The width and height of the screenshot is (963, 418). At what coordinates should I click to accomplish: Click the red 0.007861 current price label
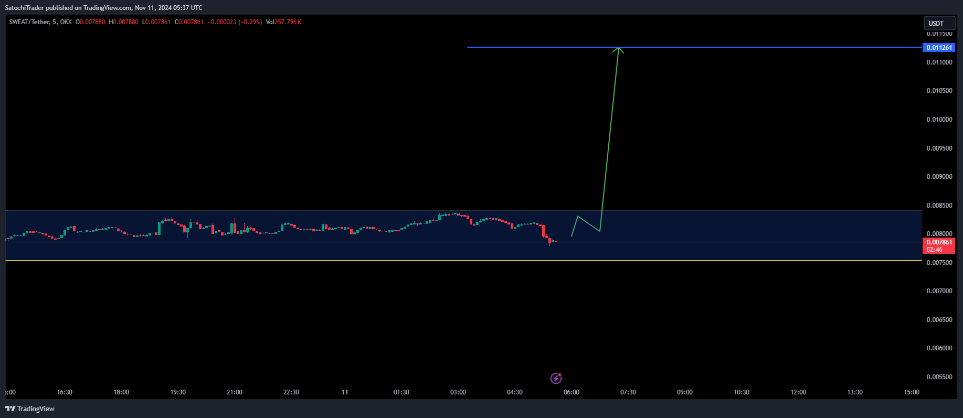(x=939, y=245)
